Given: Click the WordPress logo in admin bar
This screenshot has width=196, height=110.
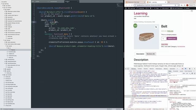Looking at the screenshot, I should point(126,8).
